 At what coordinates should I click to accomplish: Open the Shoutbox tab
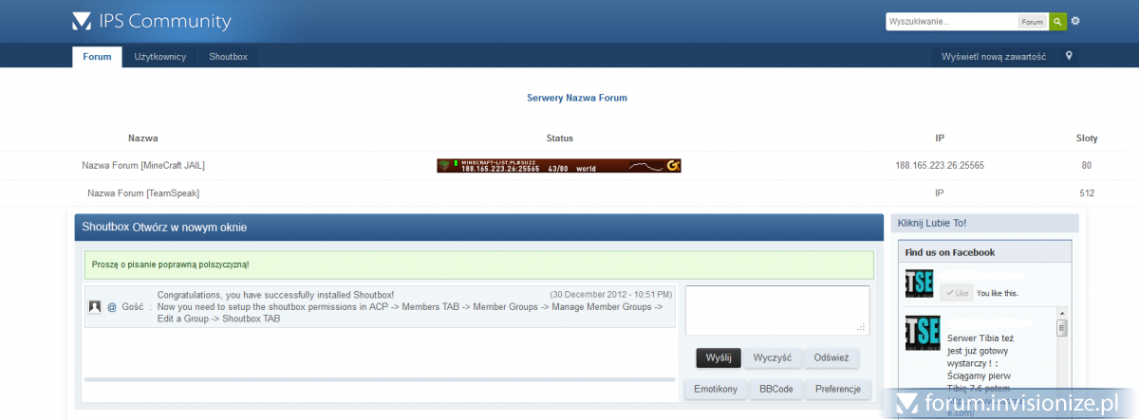click(x=228, y=57)
